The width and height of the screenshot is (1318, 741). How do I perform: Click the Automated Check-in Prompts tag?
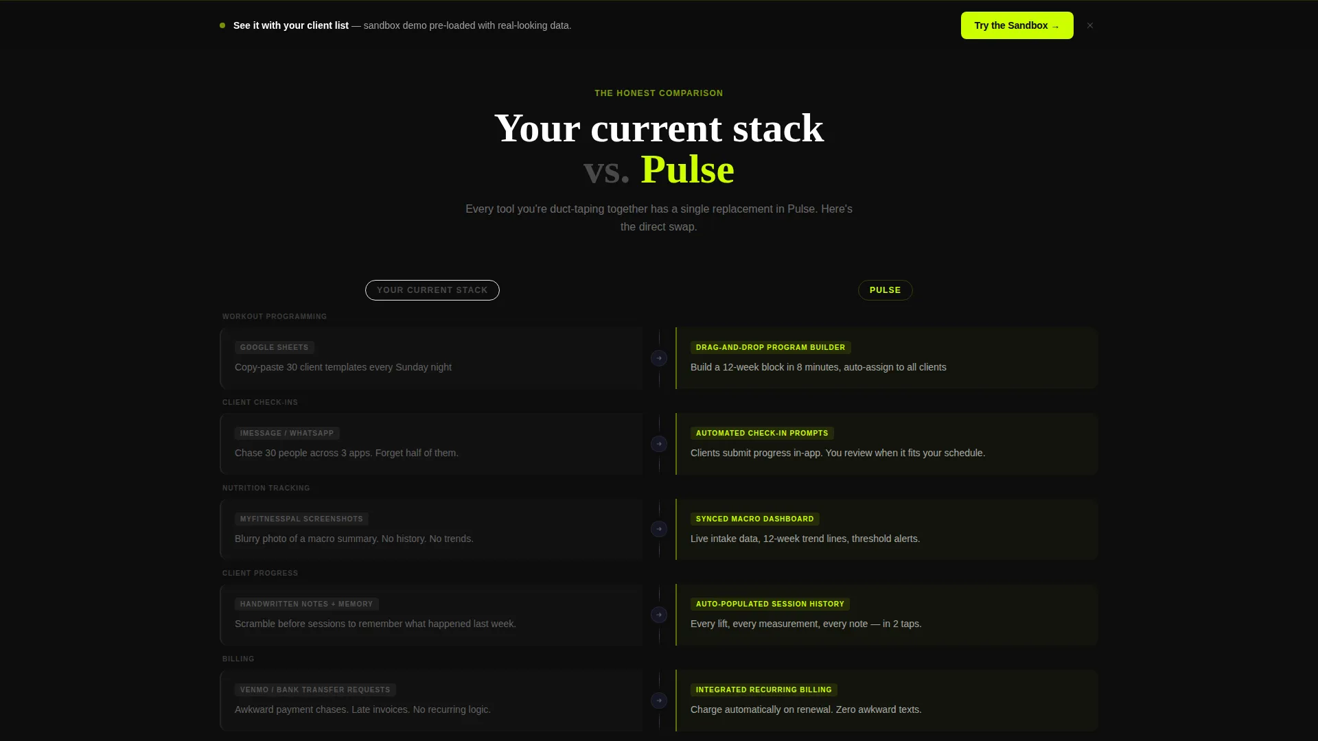pos(762,434)
